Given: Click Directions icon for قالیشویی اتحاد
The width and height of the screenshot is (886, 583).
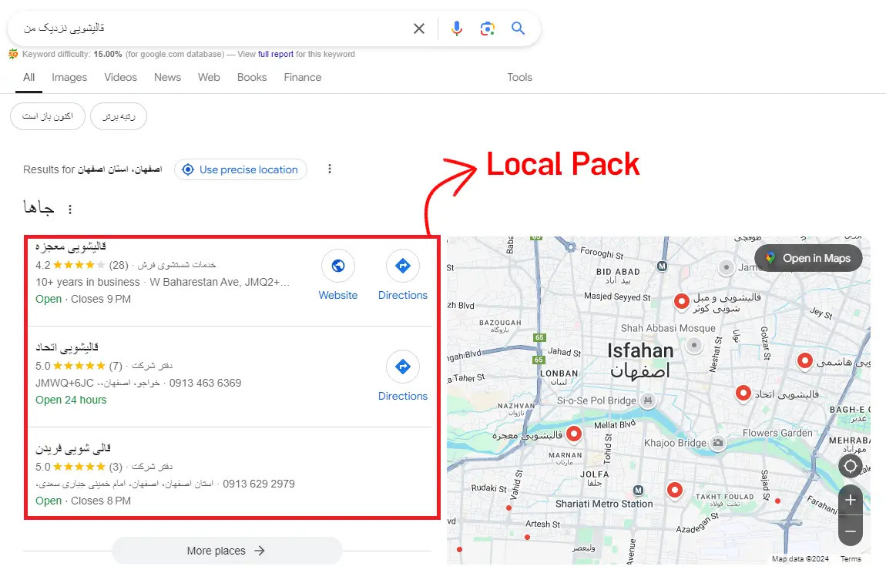Looking at the screenshot, I should (403, 367).
